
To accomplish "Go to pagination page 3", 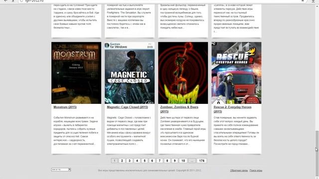I will [130, 161].
